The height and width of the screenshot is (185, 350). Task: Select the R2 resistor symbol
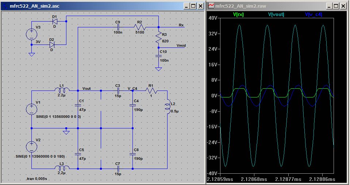point(140,27)
